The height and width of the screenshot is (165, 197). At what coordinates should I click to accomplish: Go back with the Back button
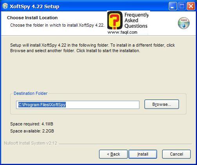(113, 154)
